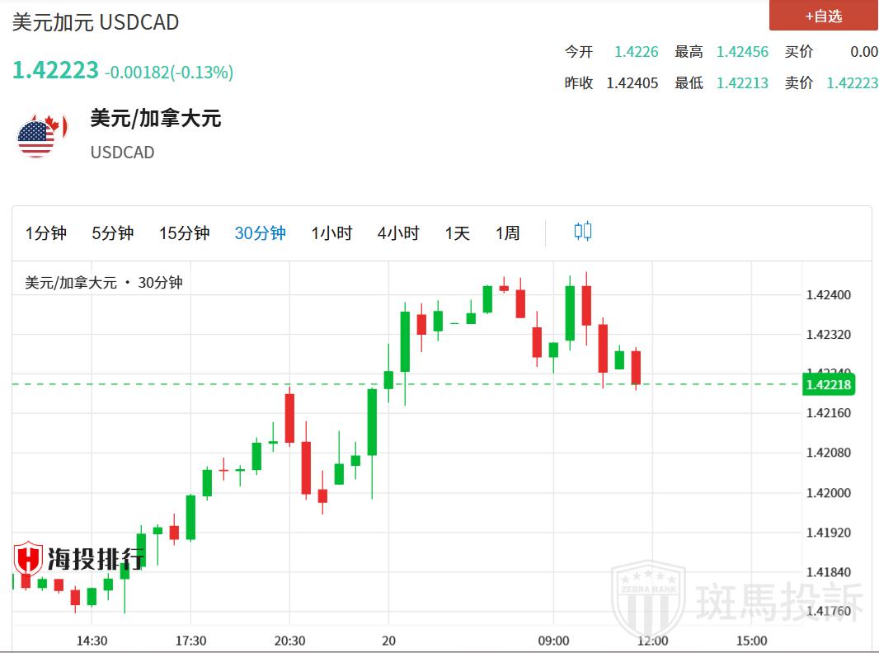This screenshot has width=879, height=653.
Task: Click the 20:30 time axis label
Action: [289, 641]
